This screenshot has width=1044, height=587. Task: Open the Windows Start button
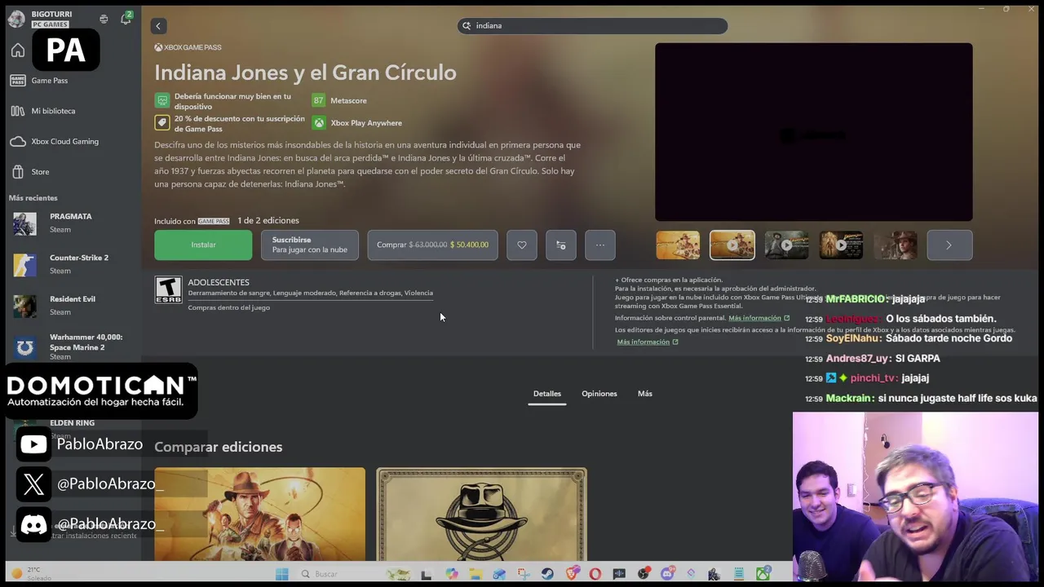click(282, 574)
